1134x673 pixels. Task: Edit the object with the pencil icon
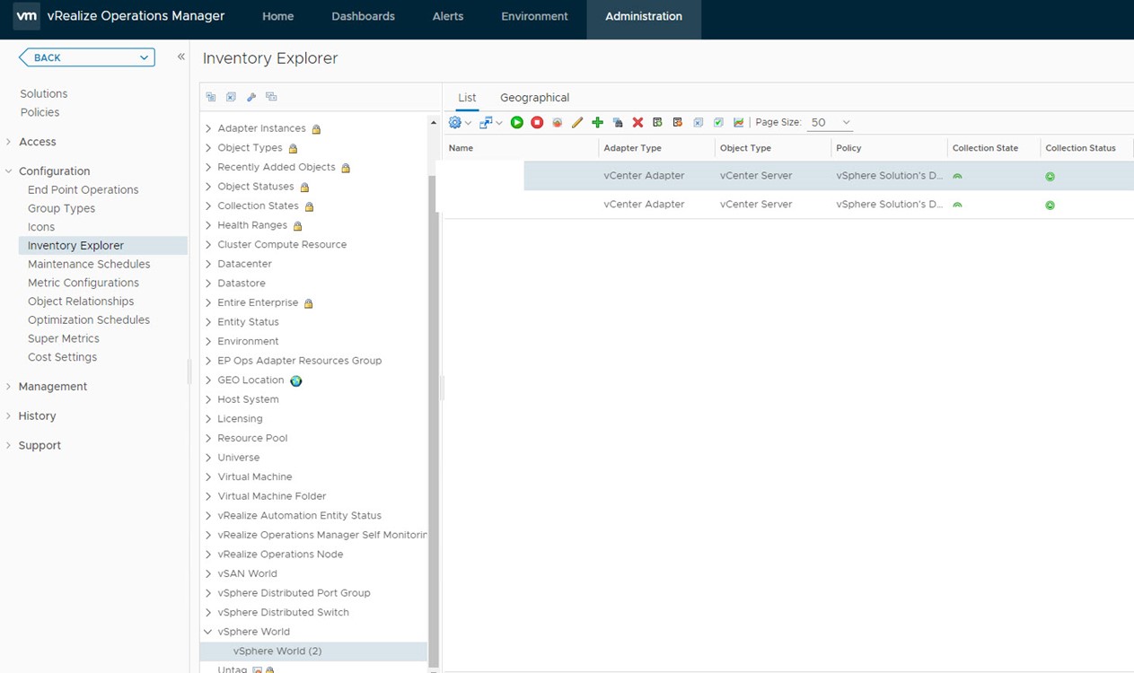[x=577, y=123]
